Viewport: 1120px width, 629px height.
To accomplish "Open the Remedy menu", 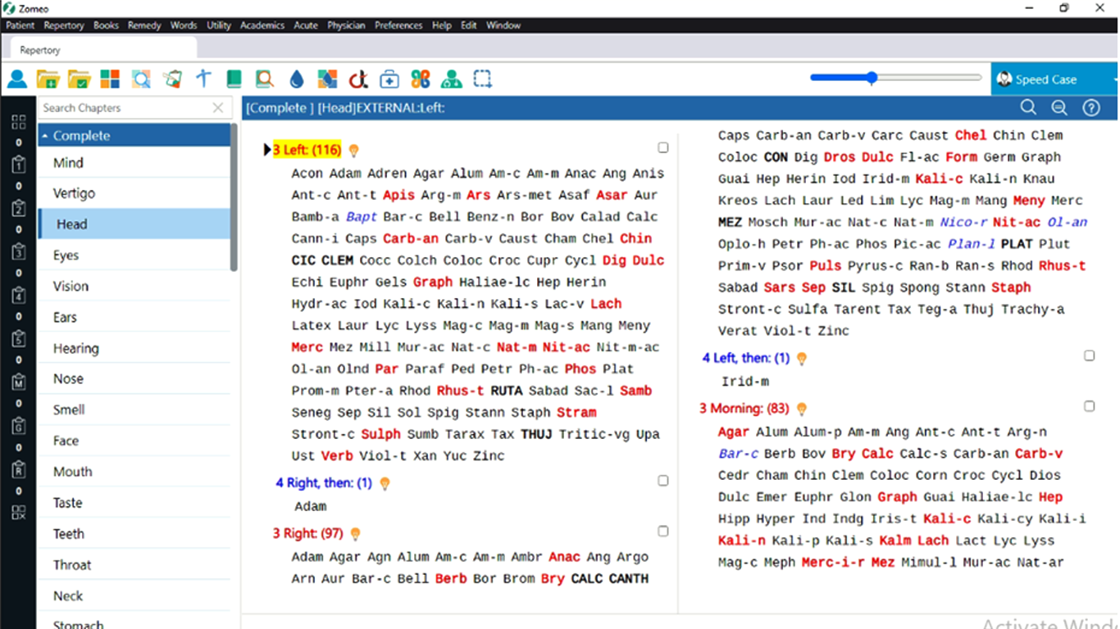I will coord(144,25).
